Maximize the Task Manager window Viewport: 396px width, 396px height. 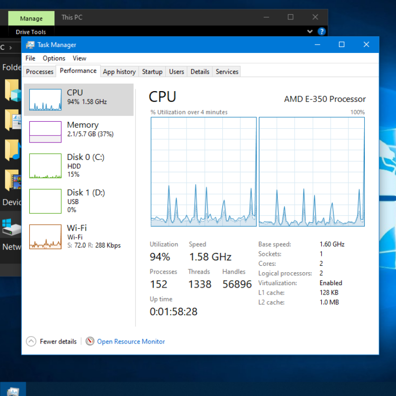(x=342, y=45)
